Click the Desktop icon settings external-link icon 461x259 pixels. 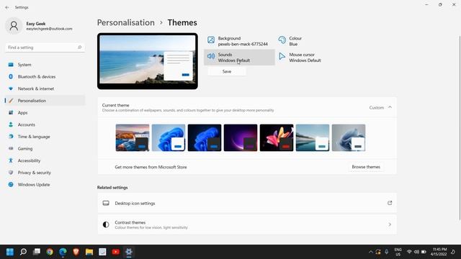click(x=390, y=203)
